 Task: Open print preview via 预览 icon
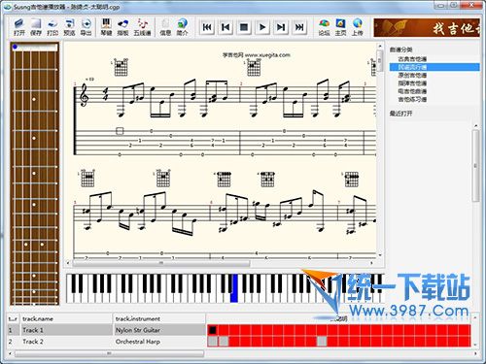[x=69, y=27]
